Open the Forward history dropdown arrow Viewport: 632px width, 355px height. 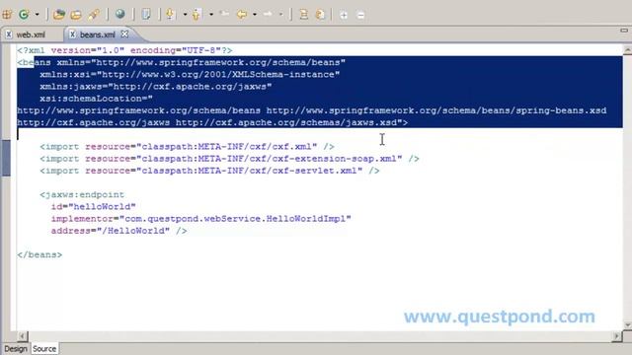(280, 15)
